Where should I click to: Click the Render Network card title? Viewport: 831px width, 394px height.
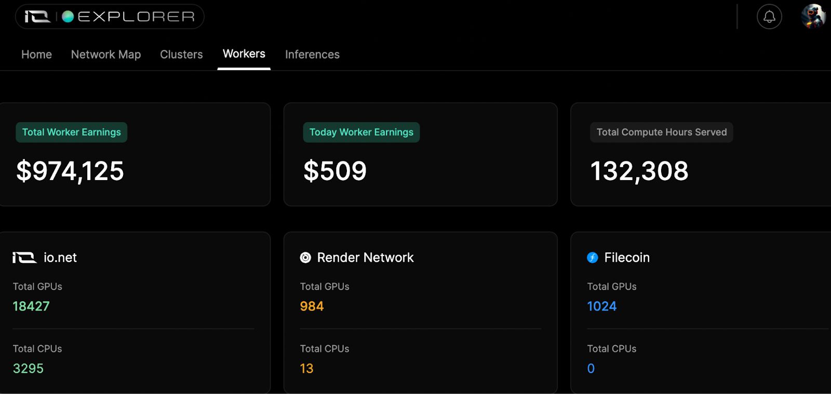coord(365,257)
